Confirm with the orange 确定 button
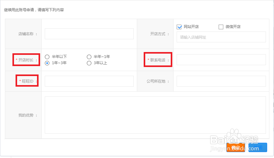 (235, 147)
